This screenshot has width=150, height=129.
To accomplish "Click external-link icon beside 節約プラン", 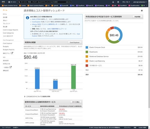I will point(12,53).
